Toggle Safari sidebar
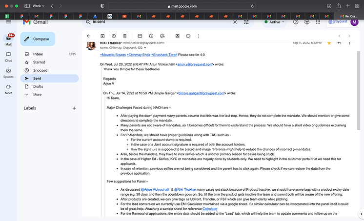 click(27, 6)
